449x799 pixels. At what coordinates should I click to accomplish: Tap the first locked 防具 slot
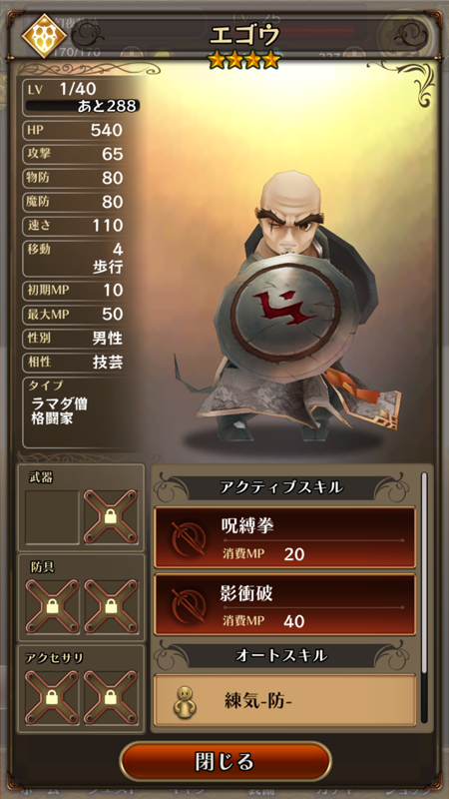click(x=53, y=606)
